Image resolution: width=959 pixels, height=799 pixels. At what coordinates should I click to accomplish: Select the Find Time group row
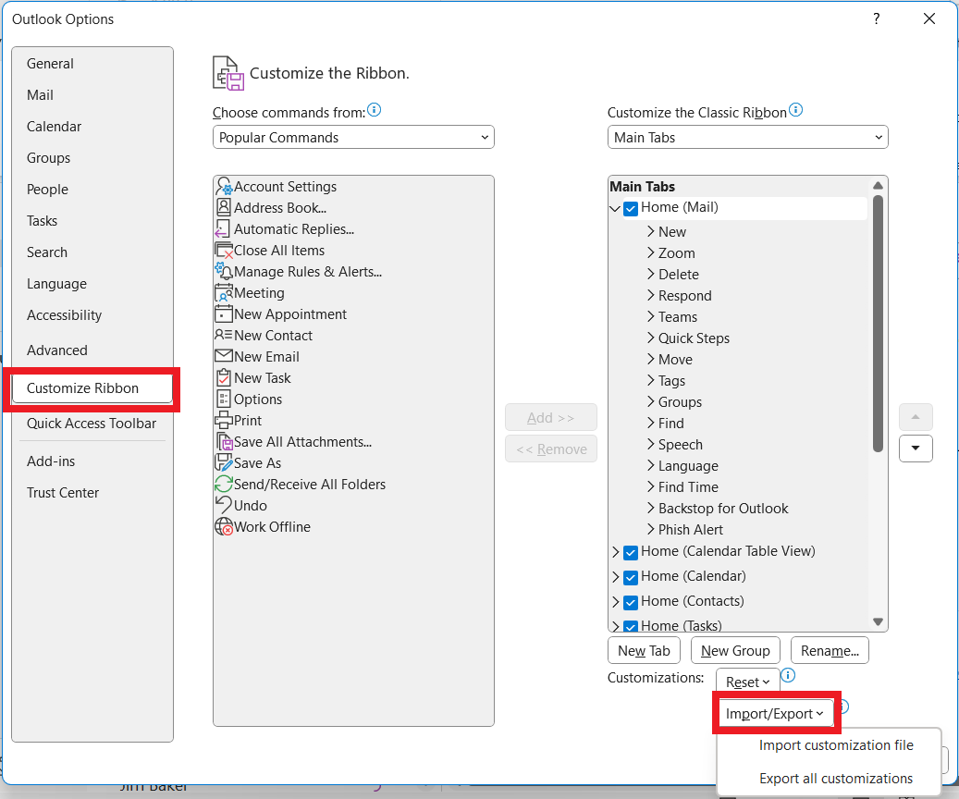pos(688,487)
